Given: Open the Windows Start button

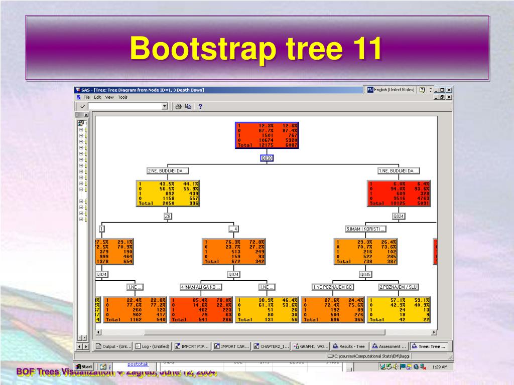Looking at the screenshot, I should point(84,366).
